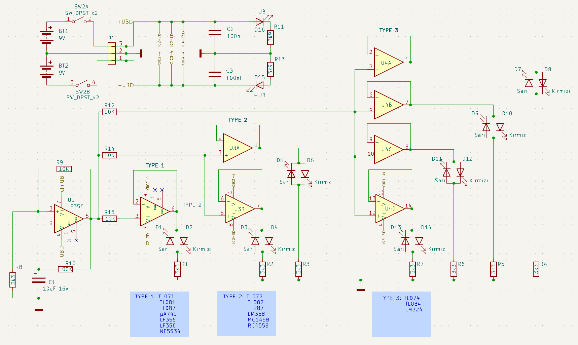Select the R8 3k3 resistor
This screenshot has width=578, height=345.
13,280
